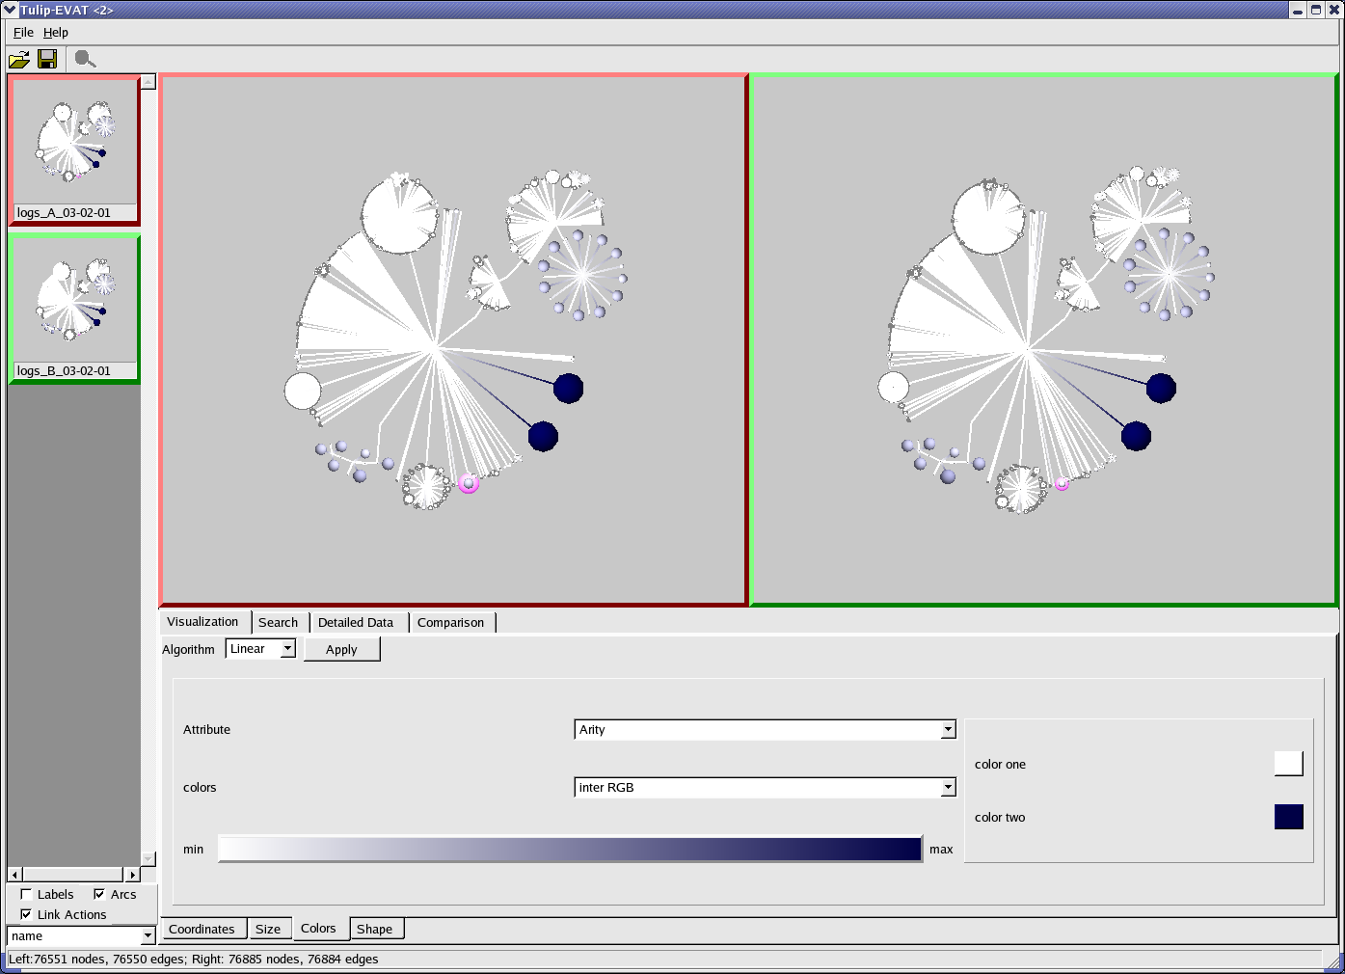Click the color two dark blue swatch

1288,817
